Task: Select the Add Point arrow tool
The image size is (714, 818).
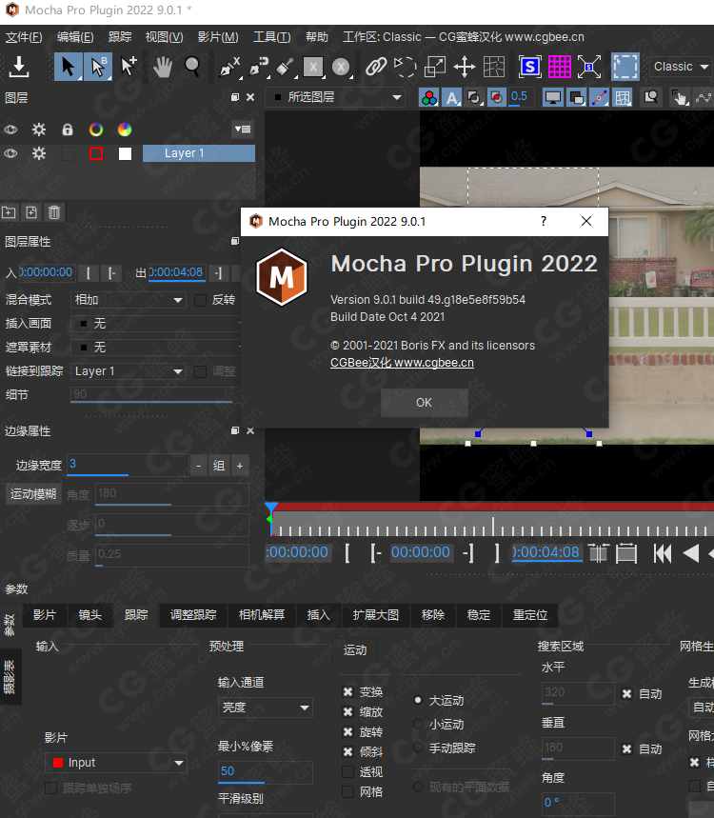Action: [129, 67]
